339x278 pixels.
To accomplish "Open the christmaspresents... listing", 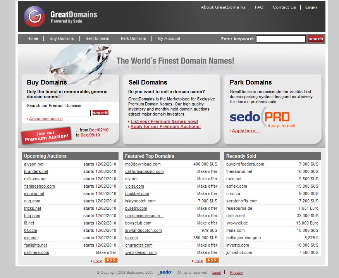I will [144, 216].
